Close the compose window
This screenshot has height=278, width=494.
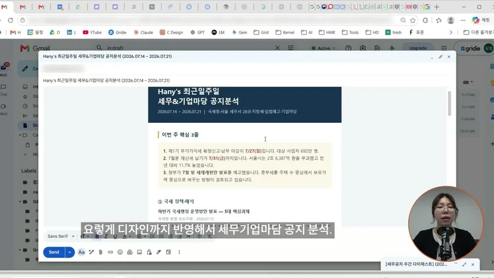tap(449, 57)
